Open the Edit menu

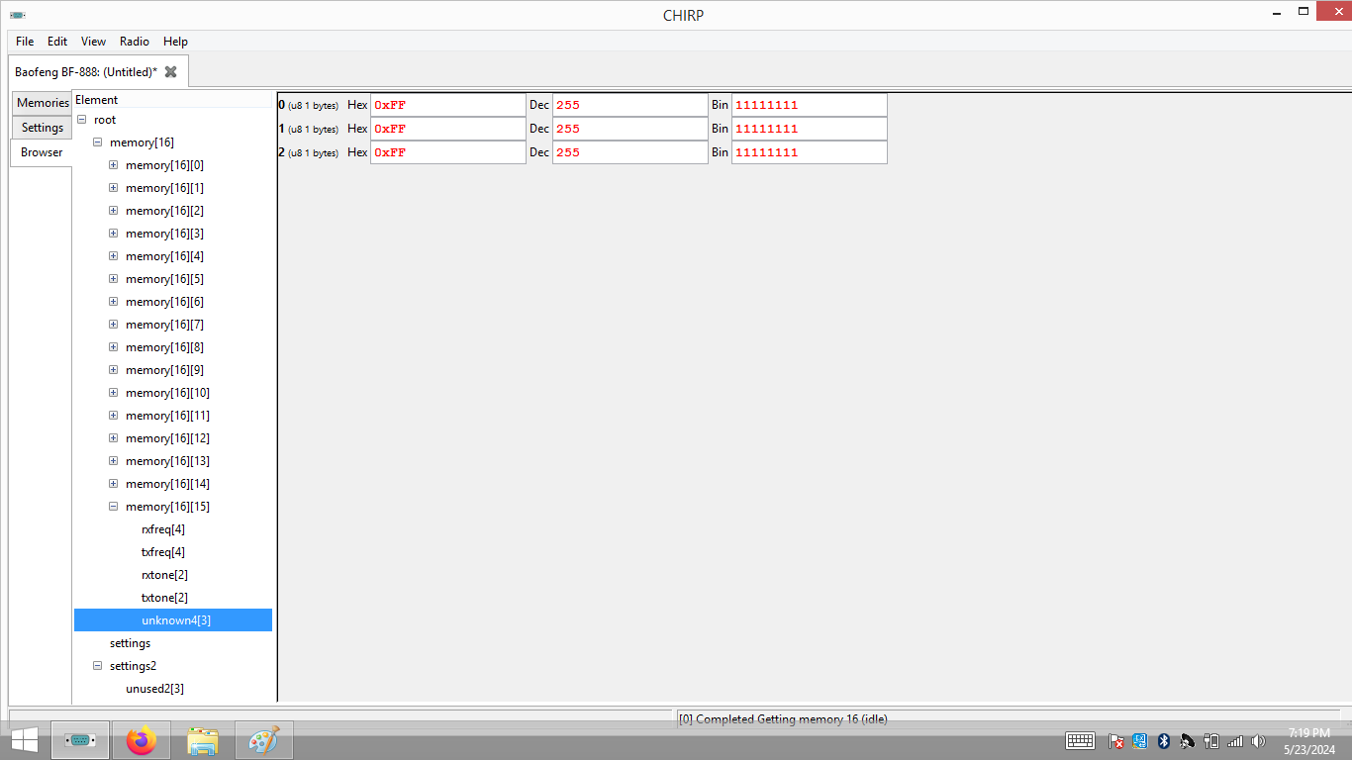point(57,42)
